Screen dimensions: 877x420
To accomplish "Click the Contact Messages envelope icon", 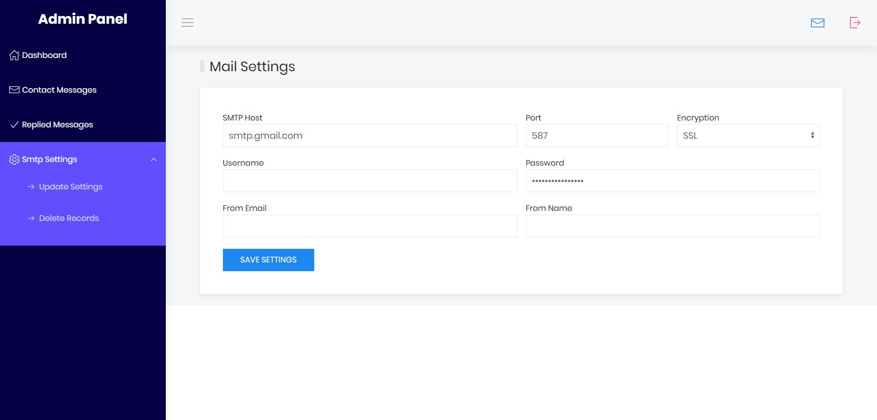I will [14, 90].
